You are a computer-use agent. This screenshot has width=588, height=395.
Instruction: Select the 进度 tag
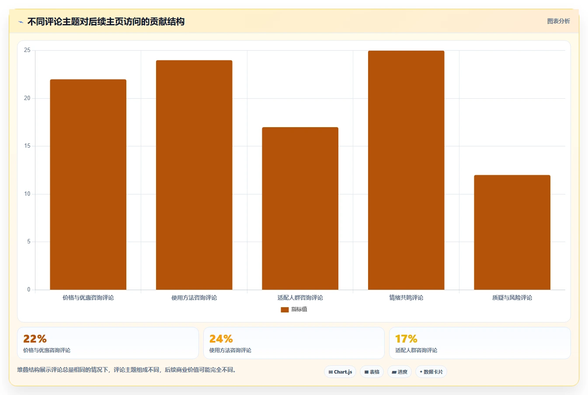tap(400, 372)
